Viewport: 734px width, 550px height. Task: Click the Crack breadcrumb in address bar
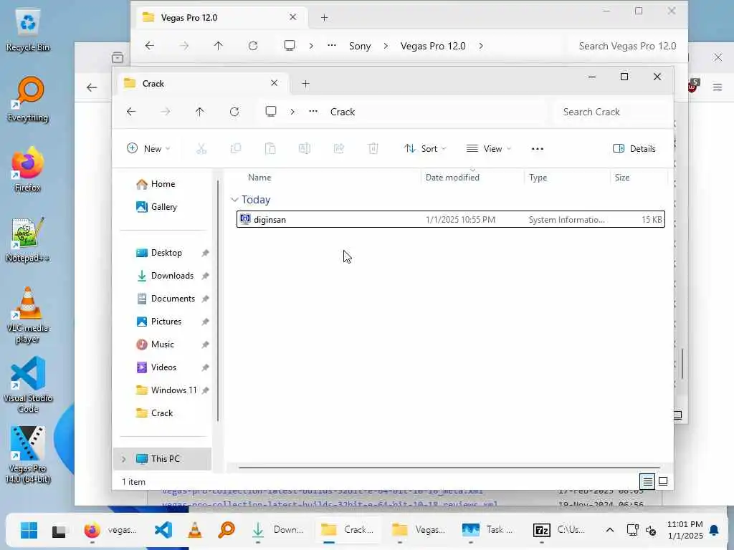[343, 112]
